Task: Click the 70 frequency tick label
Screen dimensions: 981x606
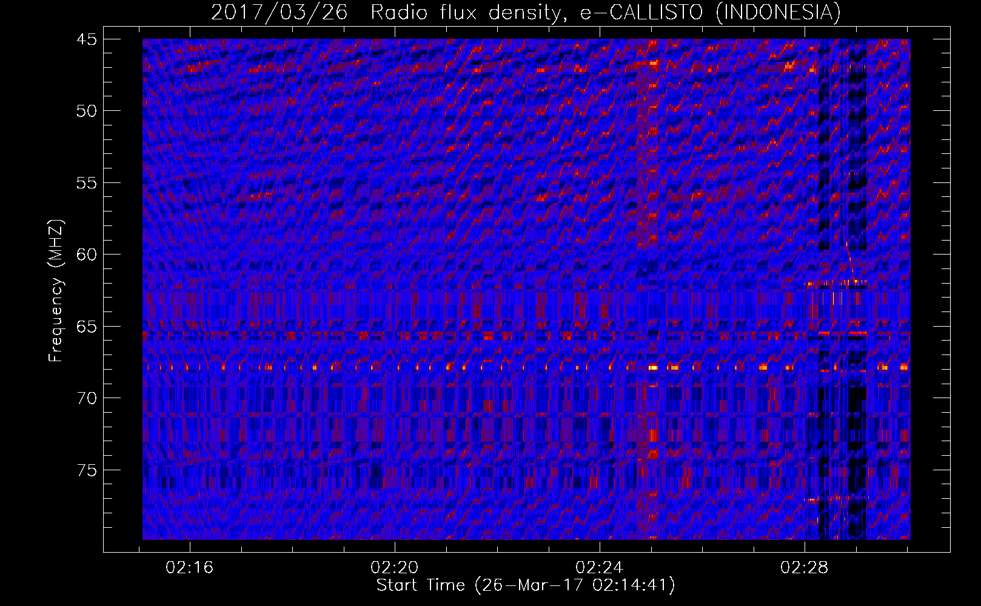Action: pyautogui.click(x=86, y=398)
